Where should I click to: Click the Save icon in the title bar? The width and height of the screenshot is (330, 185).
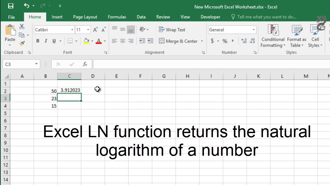11,6
